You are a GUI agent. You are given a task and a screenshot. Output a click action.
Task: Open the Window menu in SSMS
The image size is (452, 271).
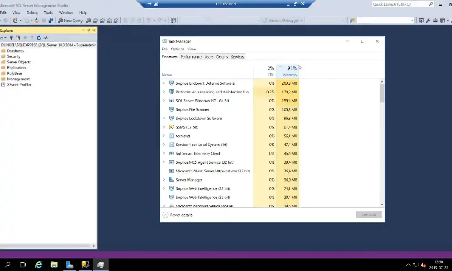[x=66, y=13]
